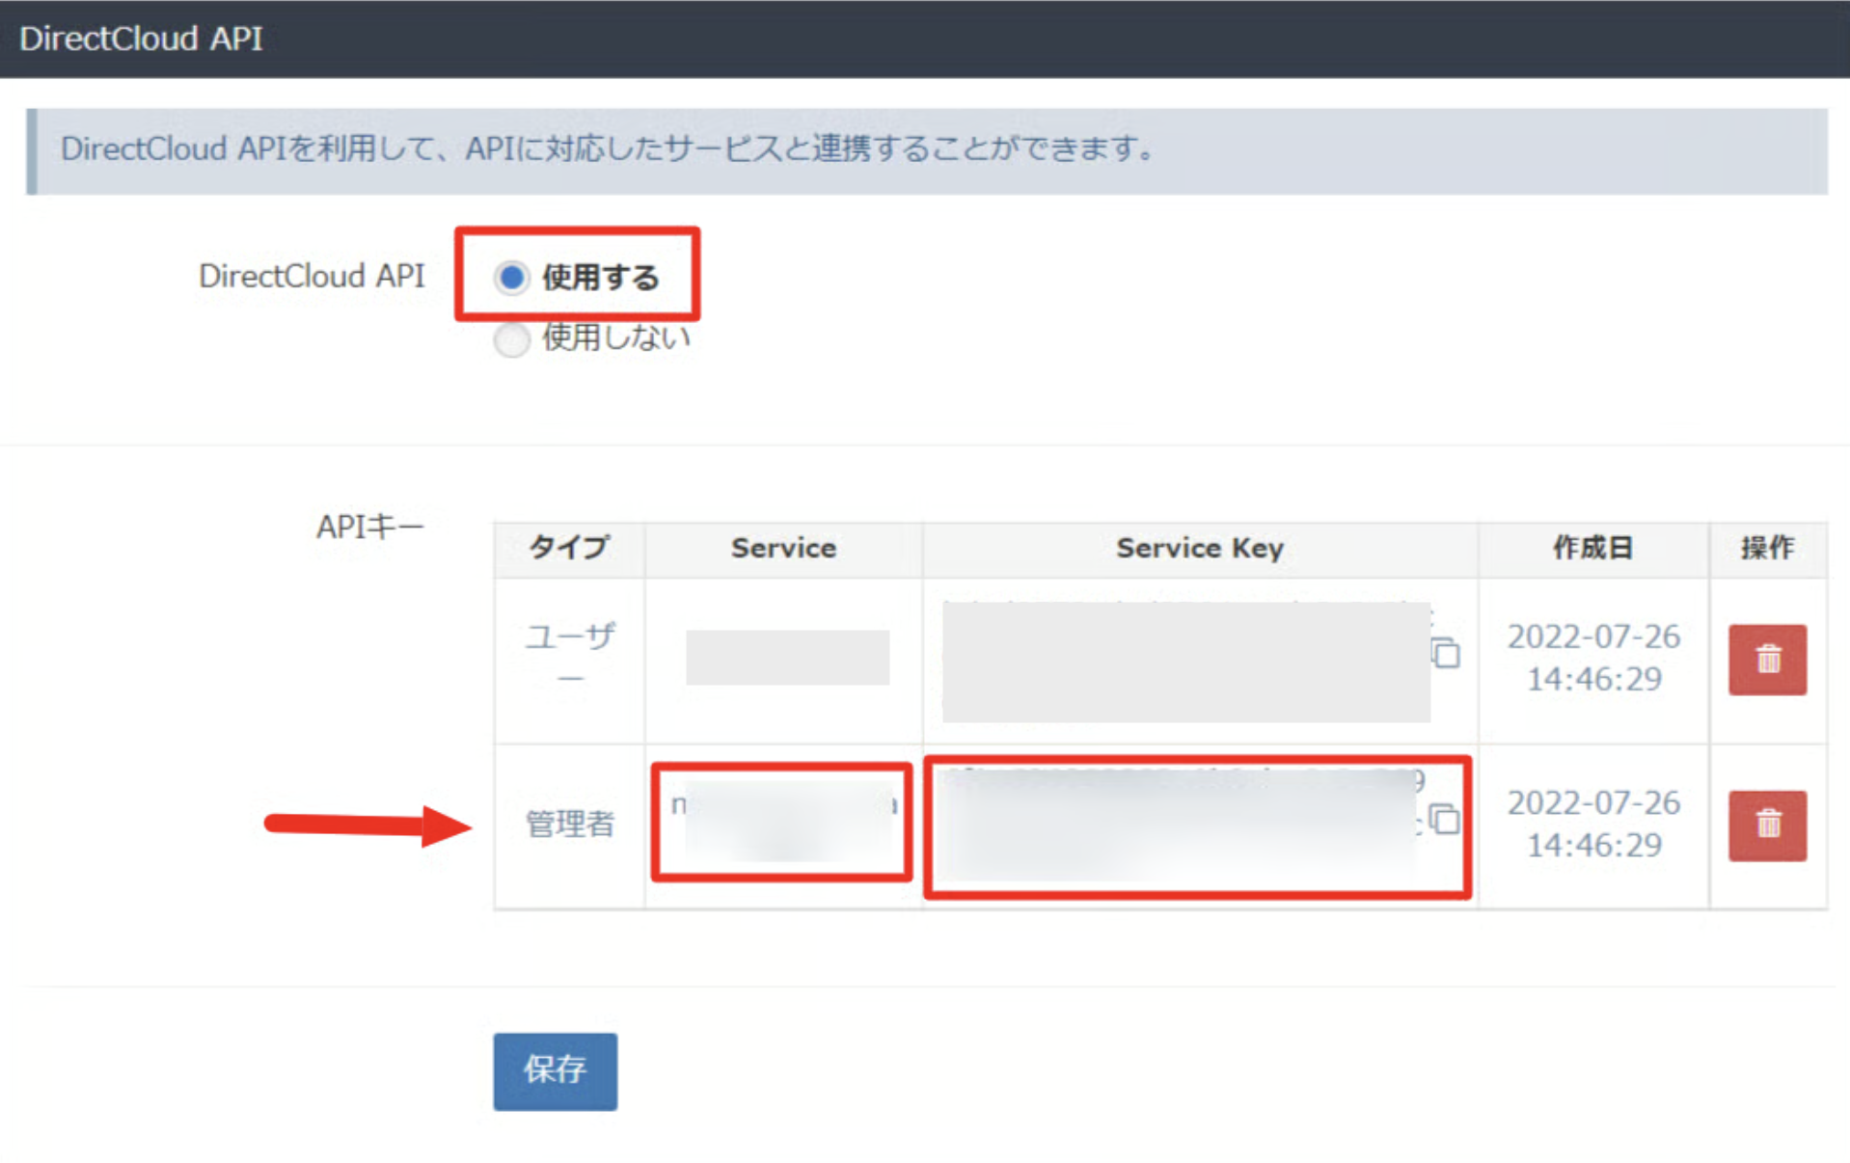Click the creation date in 管理者 row

pos(1593,824)
